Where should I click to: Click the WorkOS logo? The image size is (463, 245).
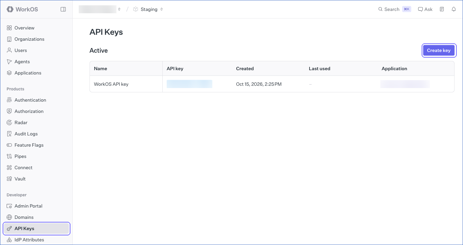tap(22, 9)
